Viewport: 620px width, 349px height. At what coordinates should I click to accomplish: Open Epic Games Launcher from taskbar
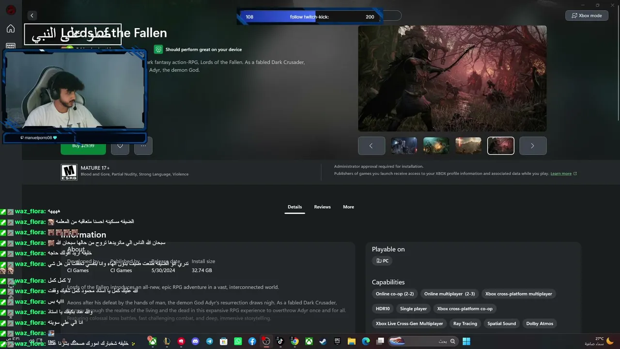[337, 341]
